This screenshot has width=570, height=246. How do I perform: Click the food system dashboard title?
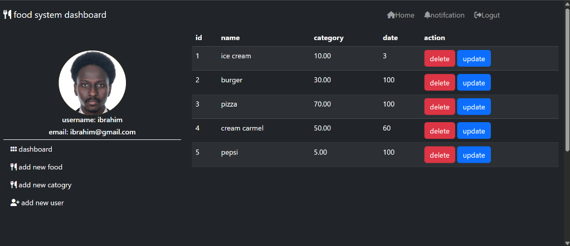60,15
